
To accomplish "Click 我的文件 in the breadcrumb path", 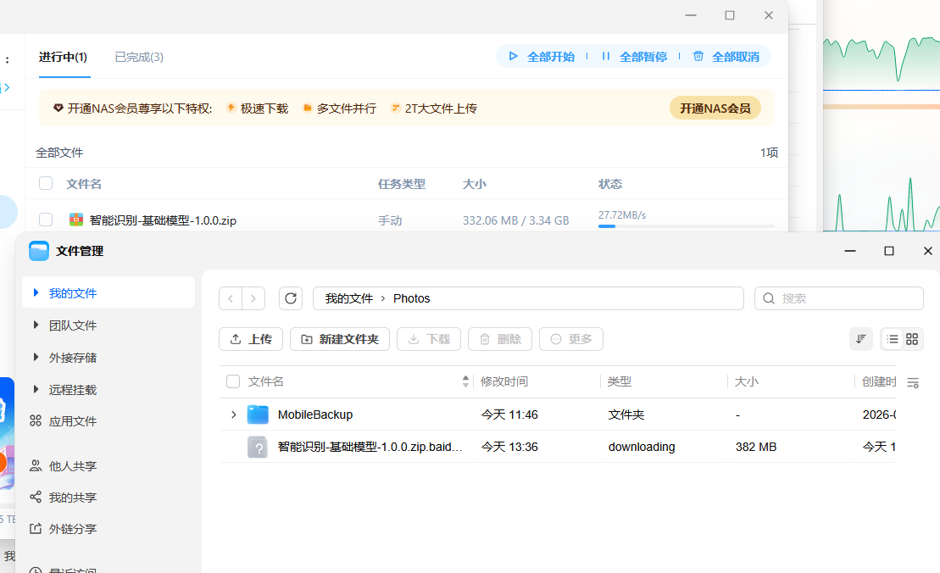I will click(x=349, y=298).
